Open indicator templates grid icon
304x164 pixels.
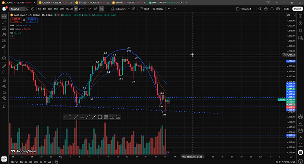(x=134, y=9)
